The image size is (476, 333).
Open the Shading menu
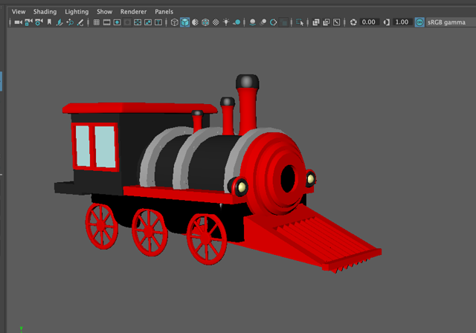[x=45, y=12]
